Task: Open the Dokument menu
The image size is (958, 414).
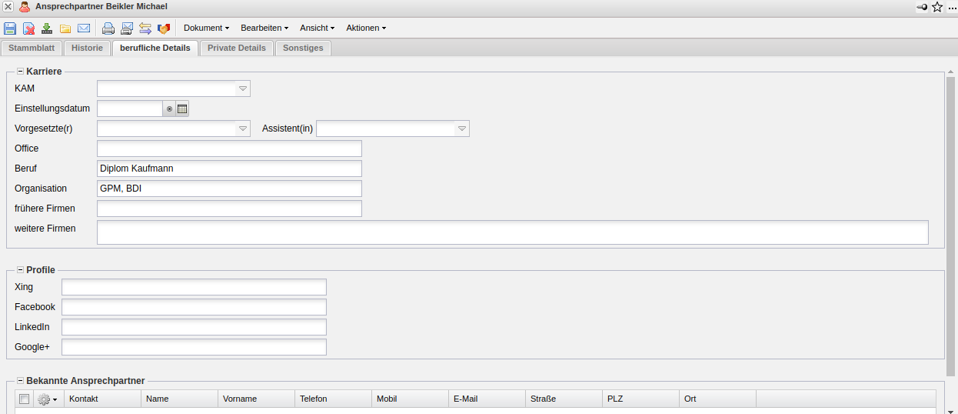Action: (206, 28)
